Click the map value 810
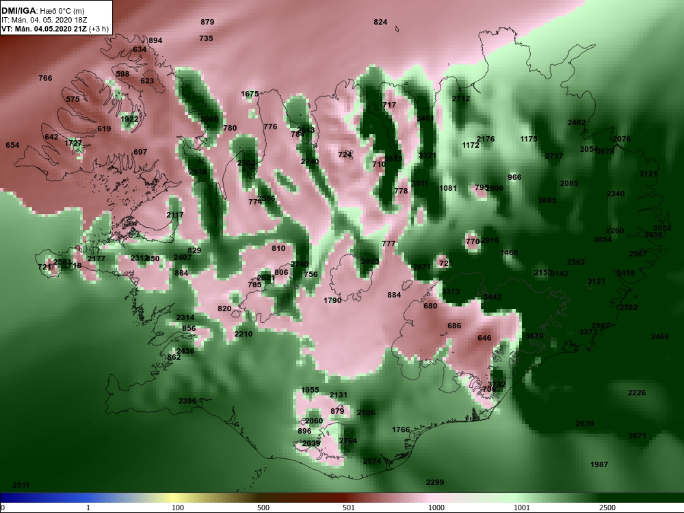Image resolution: width=684 pixels, height=513 pixels. click(x=278, y=249)
